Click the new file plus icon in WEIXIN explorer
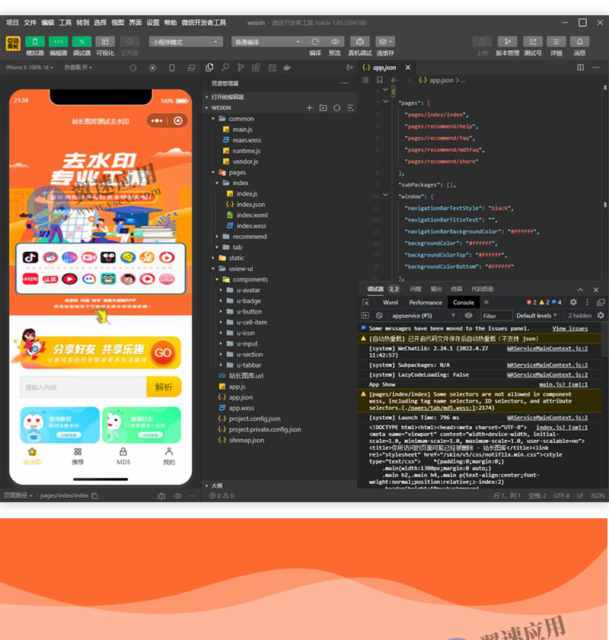This screenshot has width=609, height=640. tap(310, 108)
